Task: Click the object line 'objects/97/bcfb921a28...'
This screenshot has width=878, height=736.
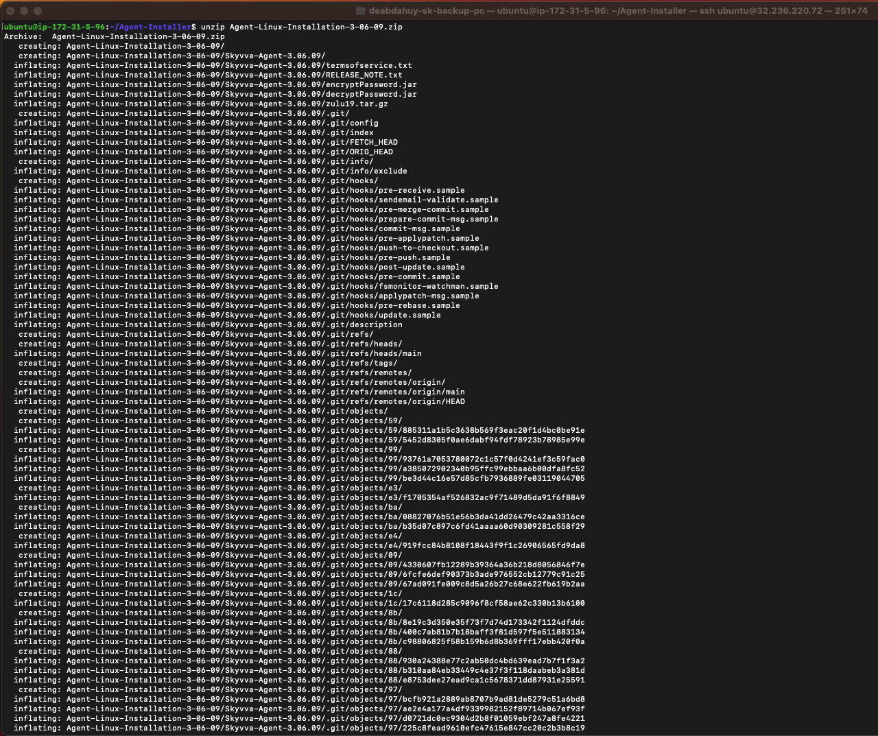Action: (299, 699)
